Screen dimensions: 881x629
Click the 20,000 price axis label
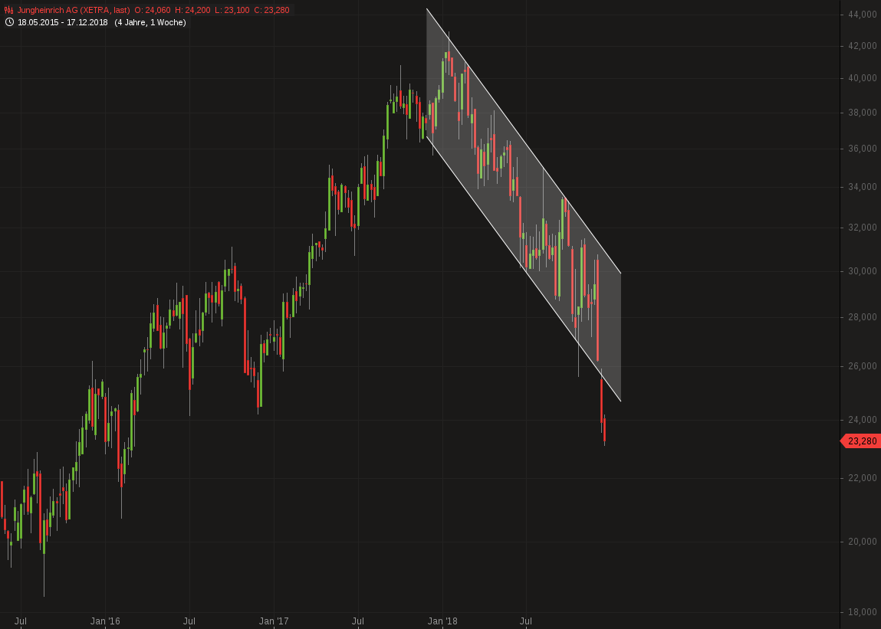pyautogui.click(x=863, y=542)
